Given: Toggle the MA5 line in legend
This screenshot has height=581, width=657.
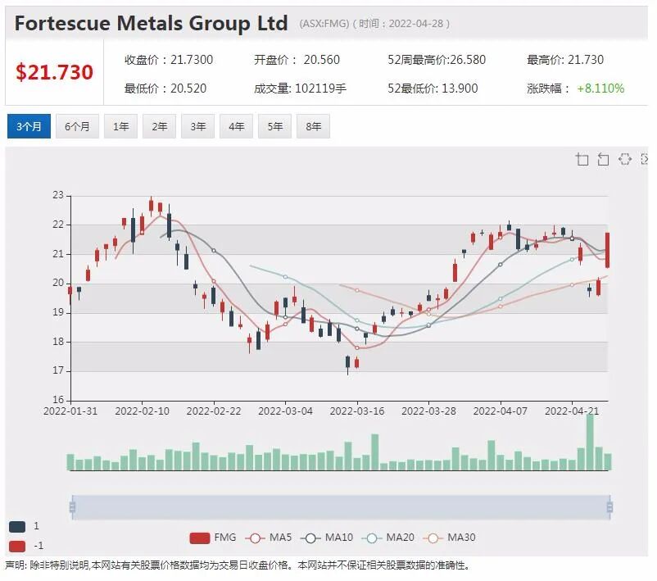Looking at the screenshot, I should [x=269, y=538].
